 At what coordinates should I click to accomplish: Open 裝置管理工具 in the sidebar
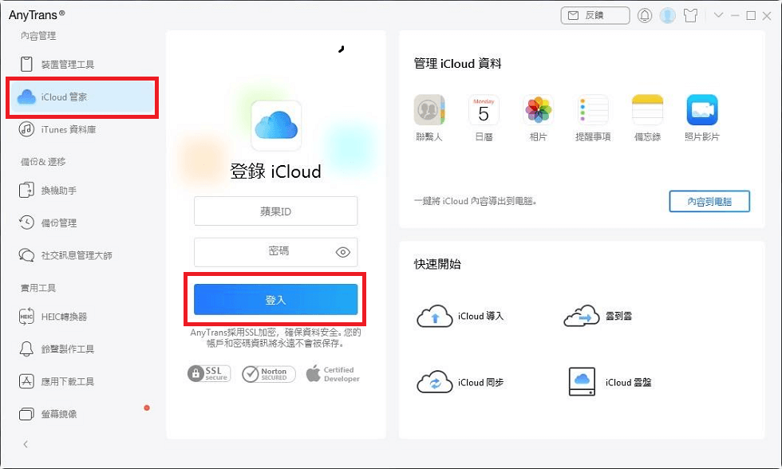(57, 65)
